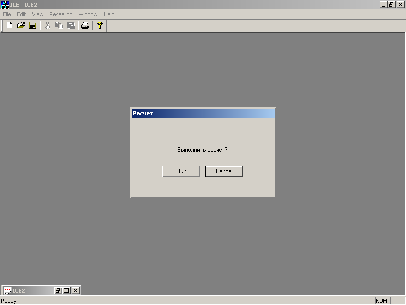This screenshot has width=406, height=305.
Task: Click the minimized ICE2 window title
Action: click(x=19, y=291)
